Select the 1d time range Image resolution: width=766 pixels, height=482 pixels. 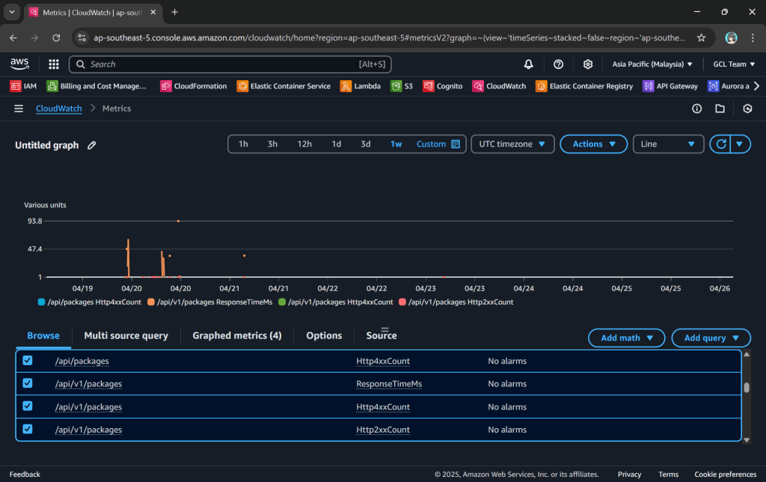click(337, 144)
